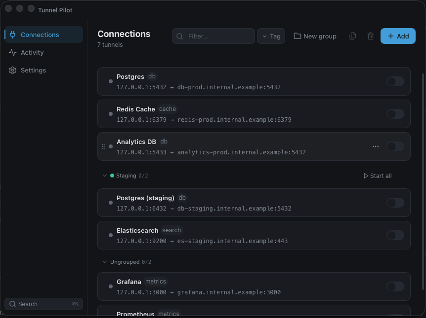The image size is (426, 318).
Task: Focus the Filter input field
Action: (213, 36)
